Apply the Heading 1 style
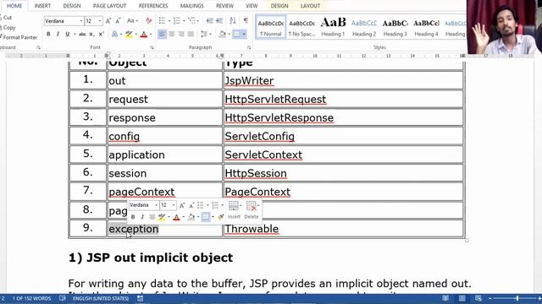Screen dimensions: 542x304 pos(333,27)
